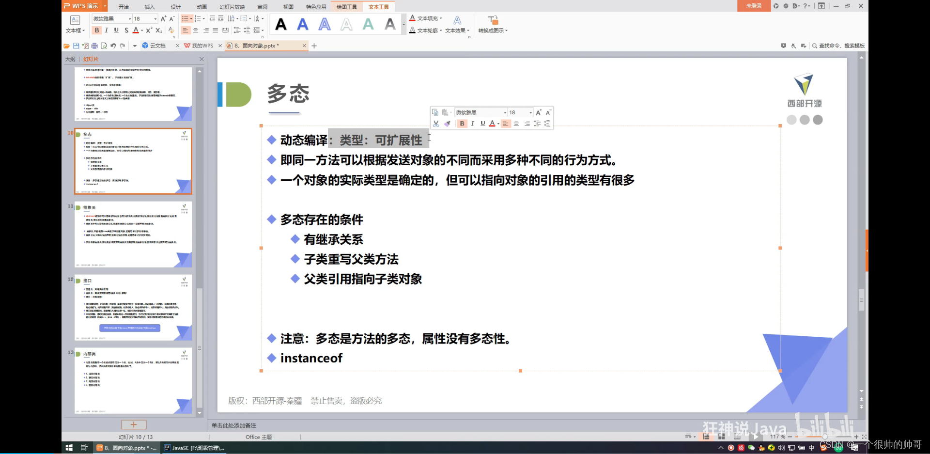Click the numbered list icon in ribbon
930x454 pixels.
pyautogui.click(x=198, y=18)
